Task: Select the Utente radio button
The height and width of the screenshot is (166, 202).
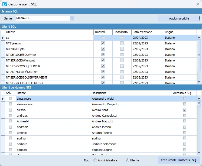Action: coord(128,160)
